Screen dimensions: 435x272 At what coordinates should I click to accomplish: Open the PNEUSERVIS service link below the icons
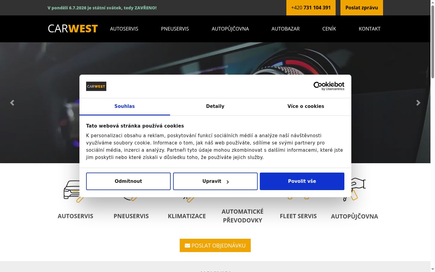pos(131,216)
